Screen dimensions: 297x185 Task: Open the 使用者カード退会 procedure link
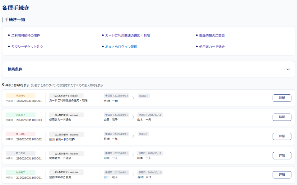tap(212, 47)
